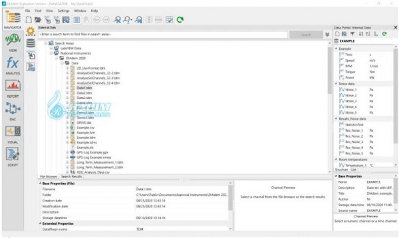The image size is (399, 238).
Task: Select the Structure tab in Data Portal
Action: click(341, 170)
